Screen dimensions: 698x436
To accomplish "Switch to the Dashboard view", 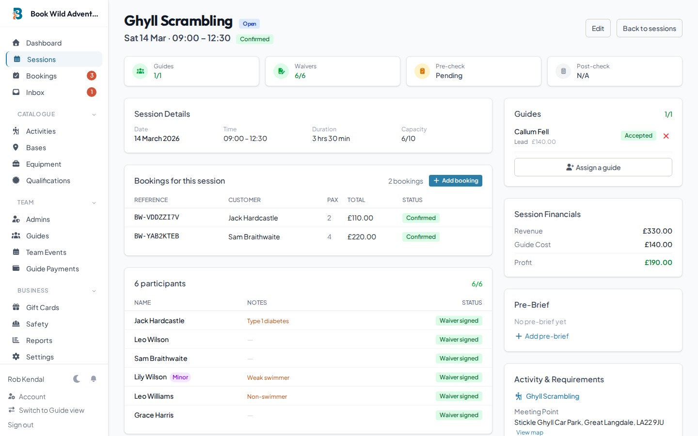I will tap(44, 43).
